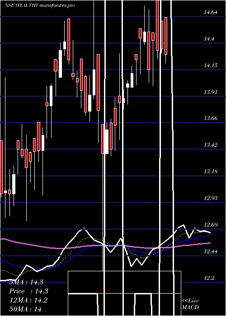Select the 12.2 price axis label
226x316 pixels.
coord(209,278)
